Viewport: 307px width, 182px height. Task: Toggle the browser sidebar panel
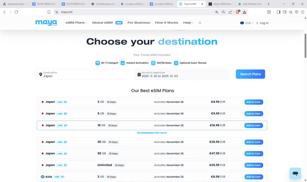pyautogui.click(x=279, y=12)
